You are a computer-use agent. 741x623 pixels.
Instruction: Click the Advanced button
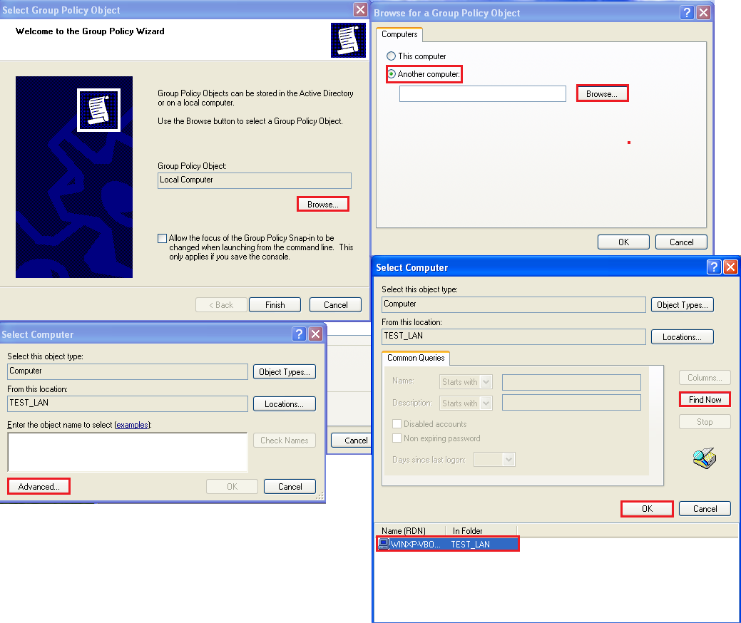(x=39, y=487)
